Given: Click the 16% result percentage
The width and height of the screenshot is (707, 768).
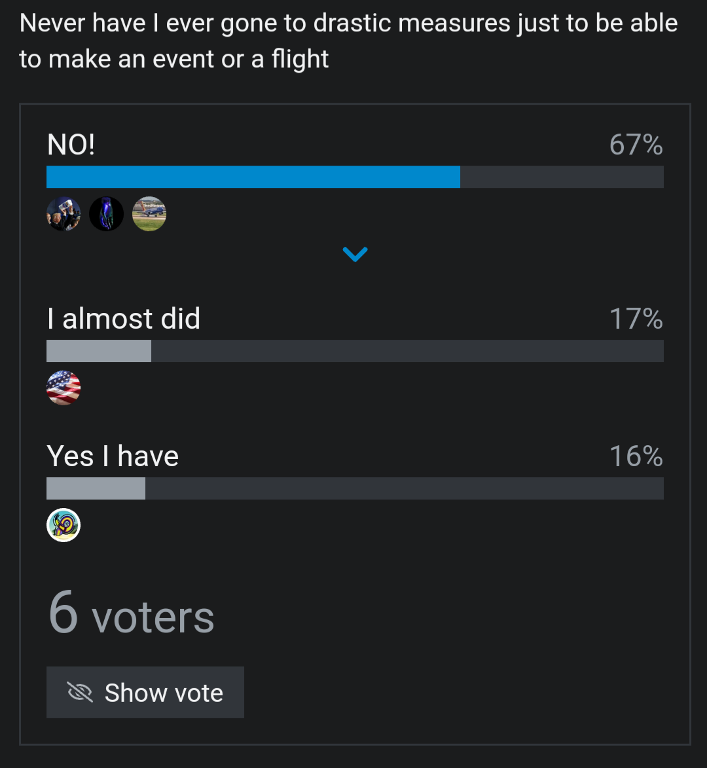Looking at the screenshot, I should pyautogui.click(x=636, y=456).
